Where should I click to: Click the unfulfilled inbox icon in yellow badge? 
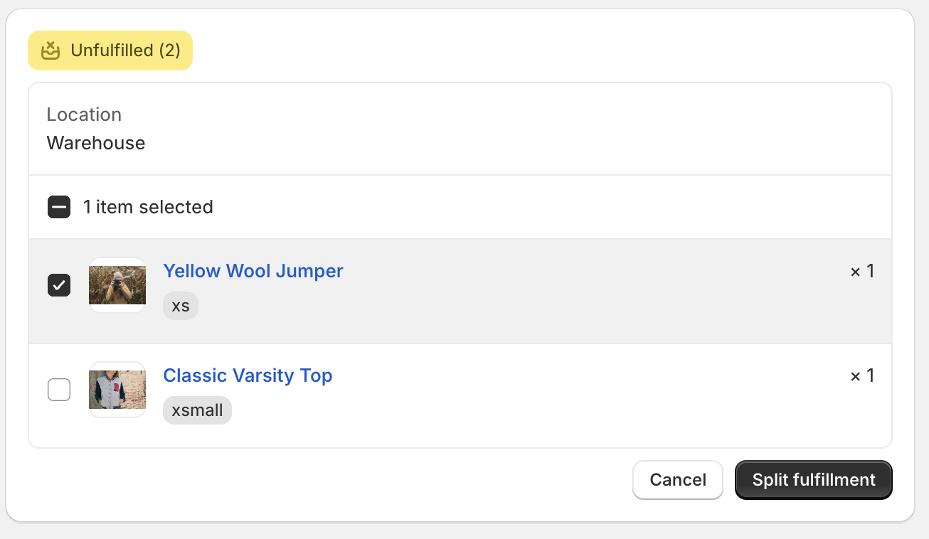tap(50, 50)
